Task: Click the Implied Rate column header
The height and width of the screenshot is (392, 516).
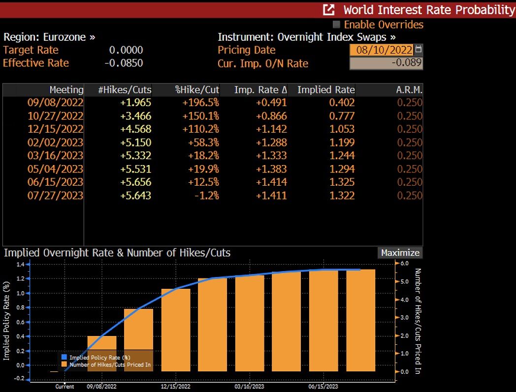Action: [x=325, y=90]
